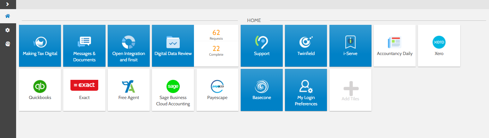Open the Digital Data Review tile
Viewport: 489px width, 138px height.
click(173, 46)
